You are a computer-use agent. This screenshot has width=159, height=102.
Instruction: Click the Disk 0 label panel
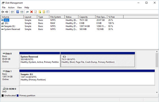(10, 60)
